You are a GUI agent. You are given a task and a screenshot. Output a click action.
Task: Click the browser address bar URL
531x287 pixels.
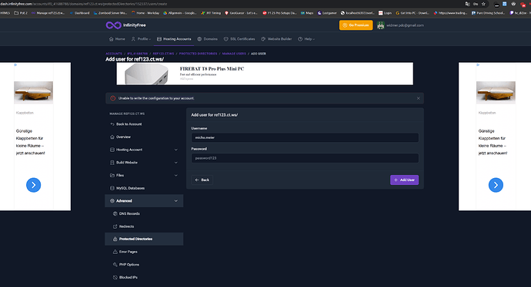84,4
